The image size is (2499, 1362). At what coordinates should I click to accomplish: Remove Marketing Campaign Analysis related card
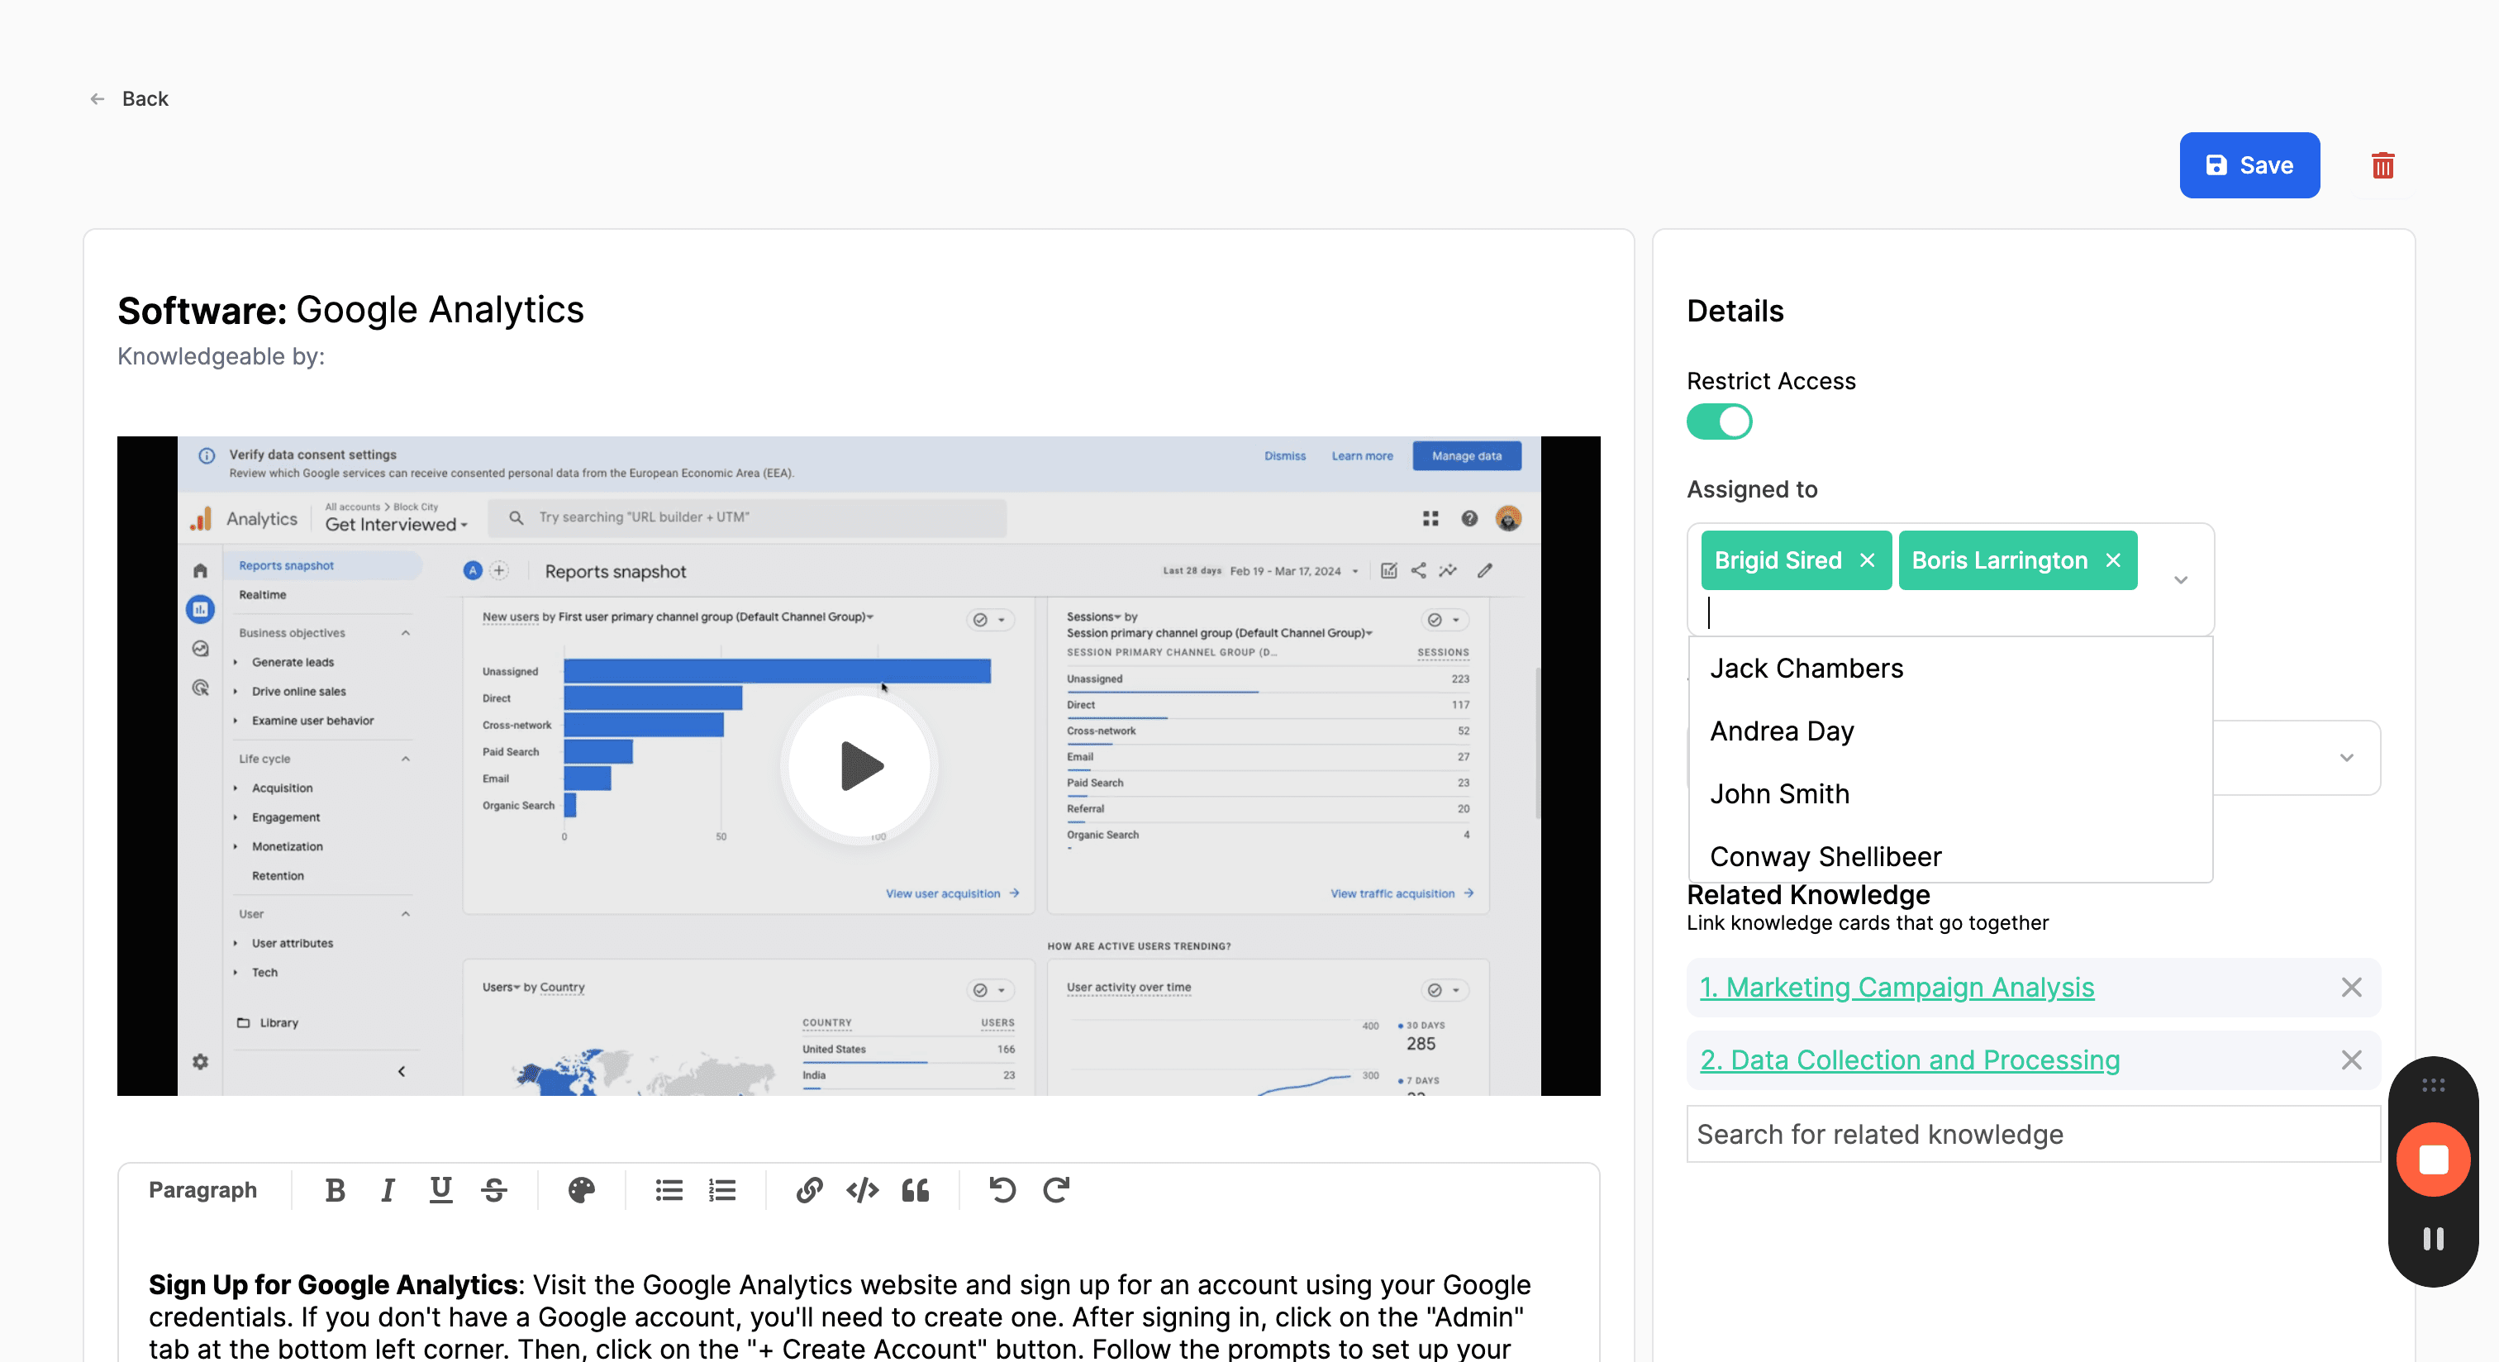coord(2352,988)
